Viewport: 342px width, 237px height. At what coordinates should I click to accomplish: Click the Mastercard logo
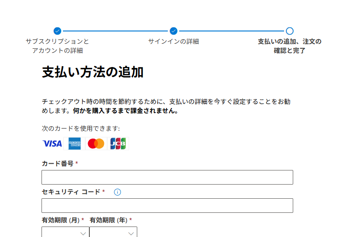click(96, 144)
